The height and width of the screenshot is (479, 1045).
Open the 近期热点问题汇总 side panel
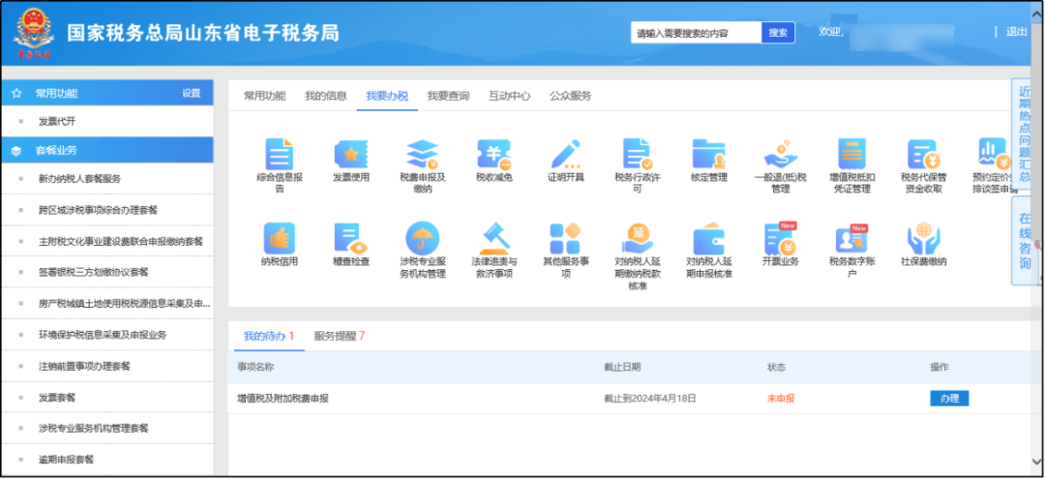(x=1026, y=135)
